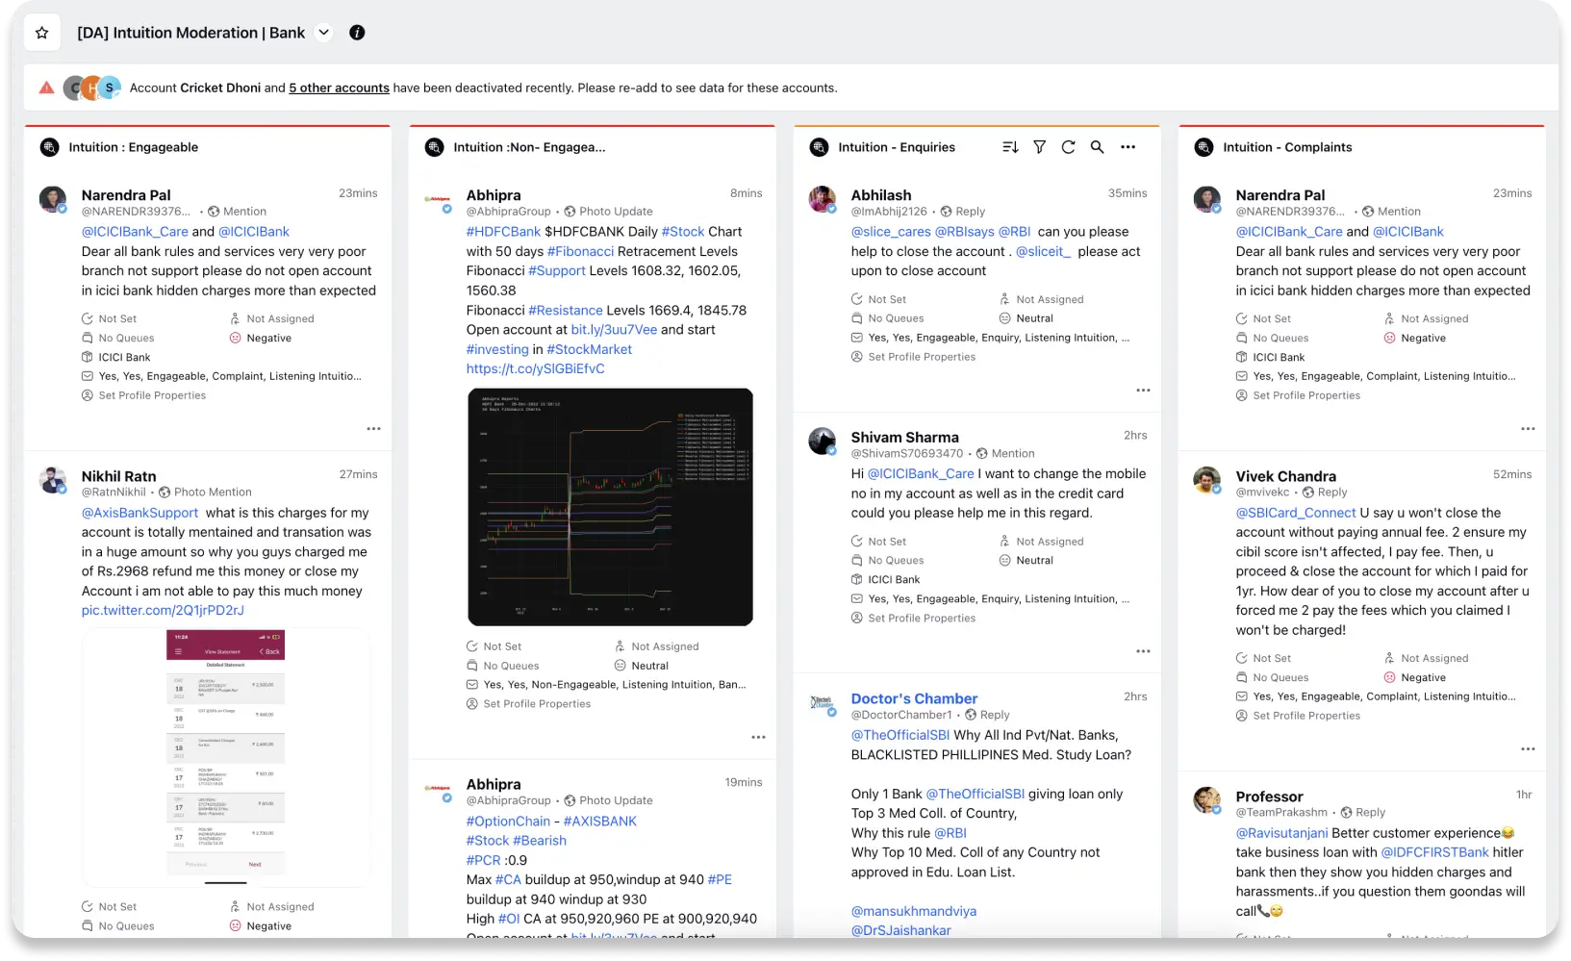Search within the Intuition - Enquiries column
The height and width of the screenshot is (961, 1571).
click(1097, 147)
